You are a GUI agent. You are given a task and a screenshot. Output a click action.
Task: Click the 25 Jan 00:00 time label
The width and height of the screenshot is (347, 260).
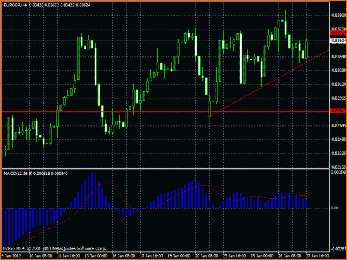262,256
